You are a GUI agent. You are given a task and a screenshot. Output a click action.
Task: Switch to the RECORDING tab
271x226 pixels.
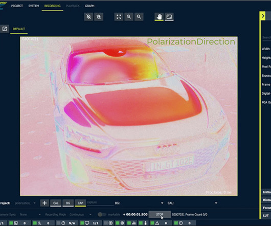coord(52,6)
